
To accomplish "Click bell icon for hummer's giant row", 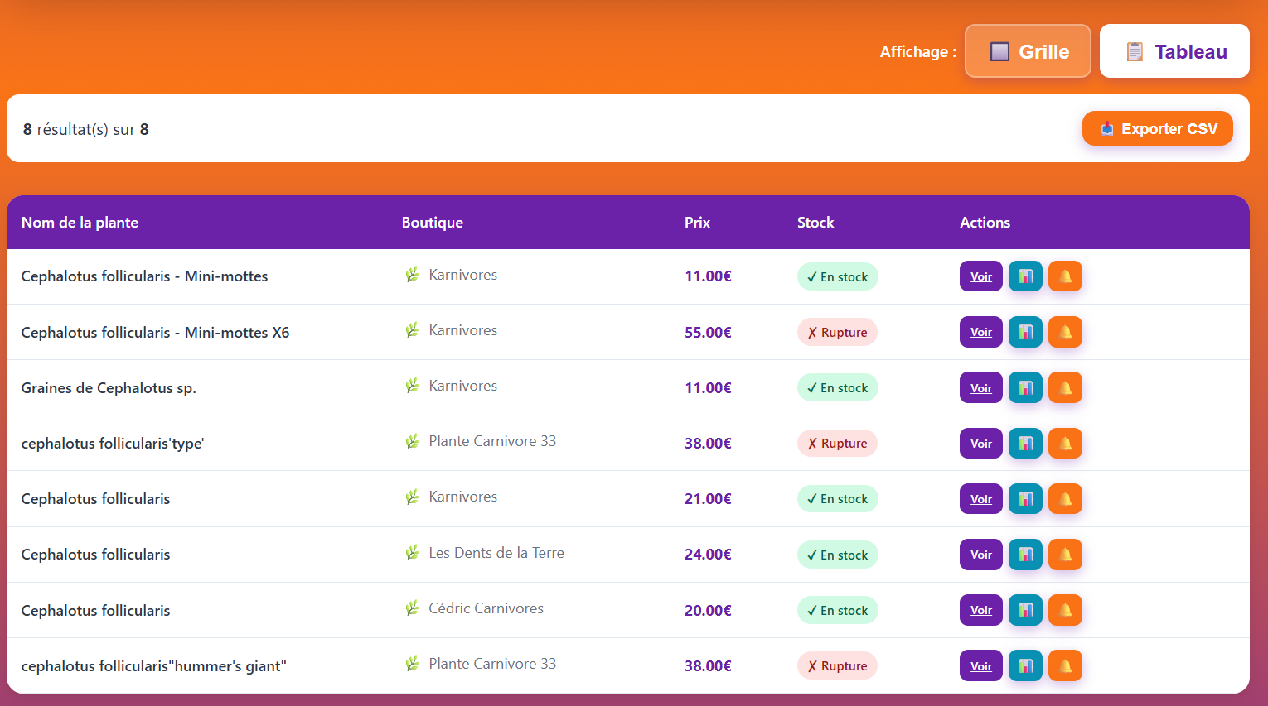I will [1065, 665].
